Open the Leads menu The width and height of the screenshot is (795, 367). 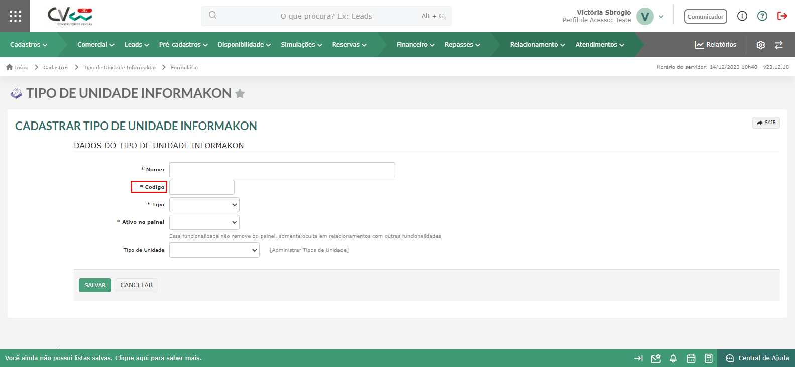pyautogui.click(x=137, y=45)
